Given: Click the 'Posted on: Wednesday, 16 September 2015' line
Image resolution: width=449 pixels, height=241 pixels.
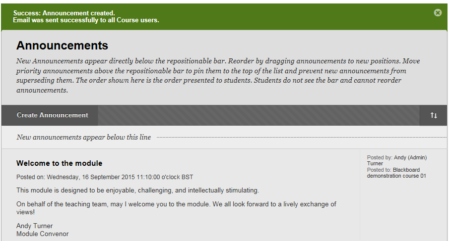Looking at the screenshot, I should [105, 177].
